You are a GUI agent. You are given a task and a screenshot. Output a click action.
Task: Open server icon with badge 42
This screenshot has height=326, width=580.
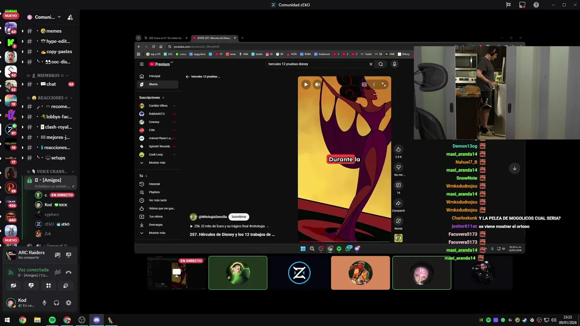[11, 72]
